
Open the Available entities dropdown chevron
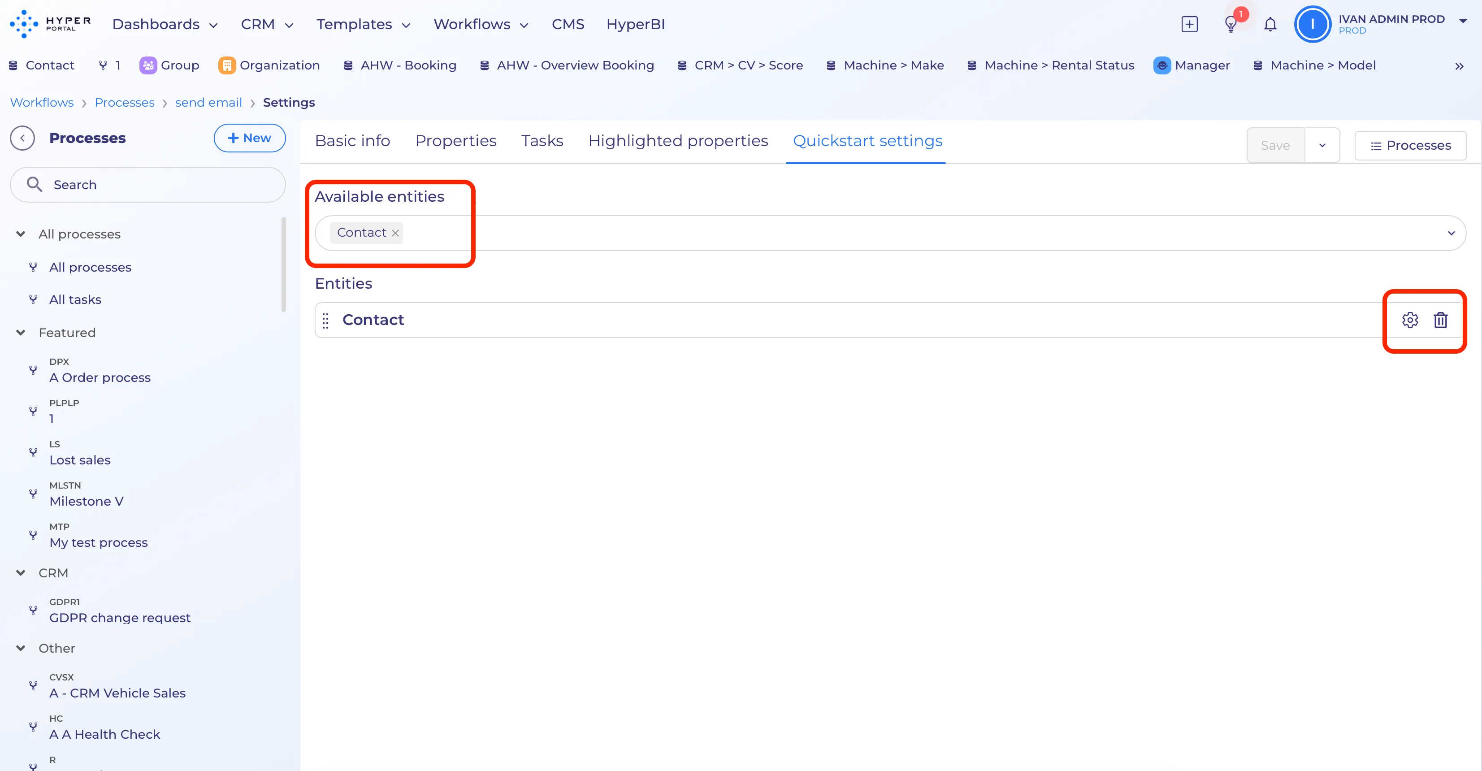click(1451, 233)
